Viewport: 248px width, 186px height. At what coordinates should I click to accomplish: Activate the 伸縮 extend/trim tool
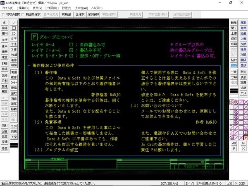pyautogui.click(x=14, y=88)
